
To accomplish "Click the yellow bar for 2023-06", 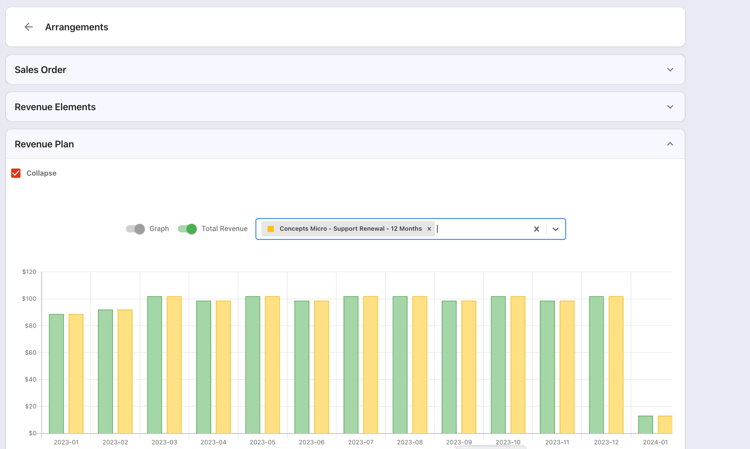I will pyautogui.click(x=321, y=367).
